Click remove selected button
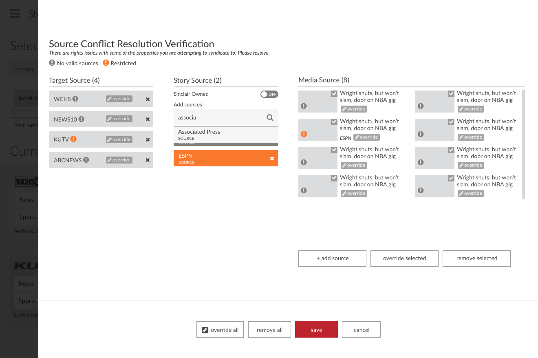 coord(476,259)
